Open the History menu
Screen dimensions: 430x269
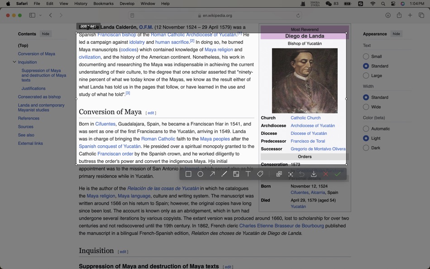[x=81, y=4]
